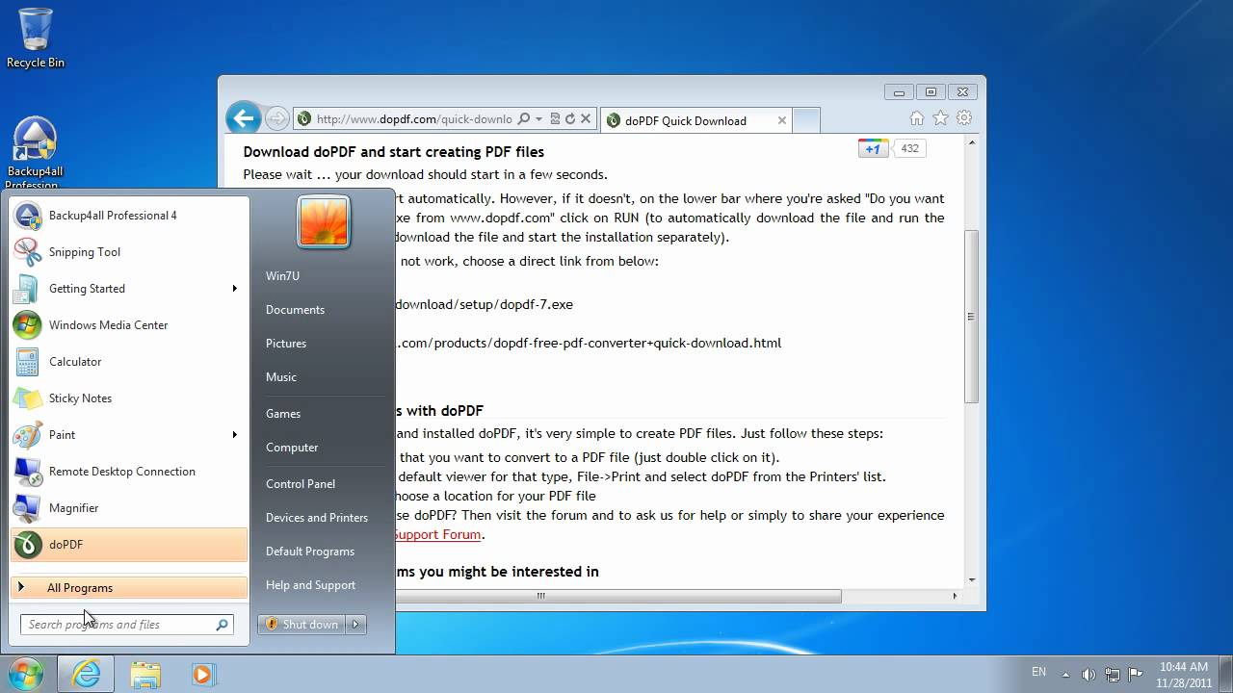Open network status tray icon
Viewport: 1233px width, 693px height.
1113,674
